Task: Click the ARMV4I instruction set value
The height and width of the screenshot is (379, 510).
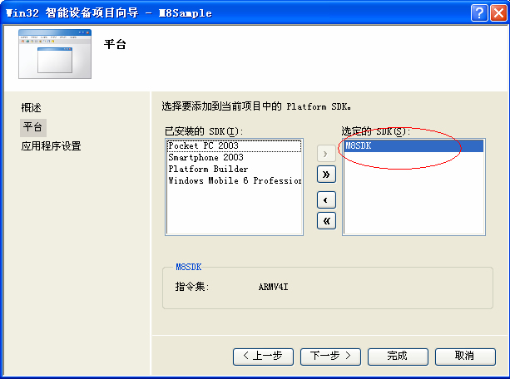Action: tap(273, 287)
